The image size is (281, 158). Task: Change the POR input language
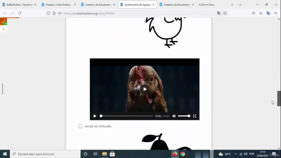pos(252,154)
